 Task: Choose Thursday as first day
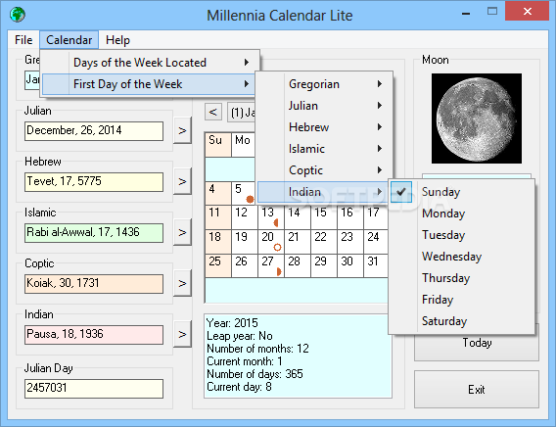pos(462,278)
